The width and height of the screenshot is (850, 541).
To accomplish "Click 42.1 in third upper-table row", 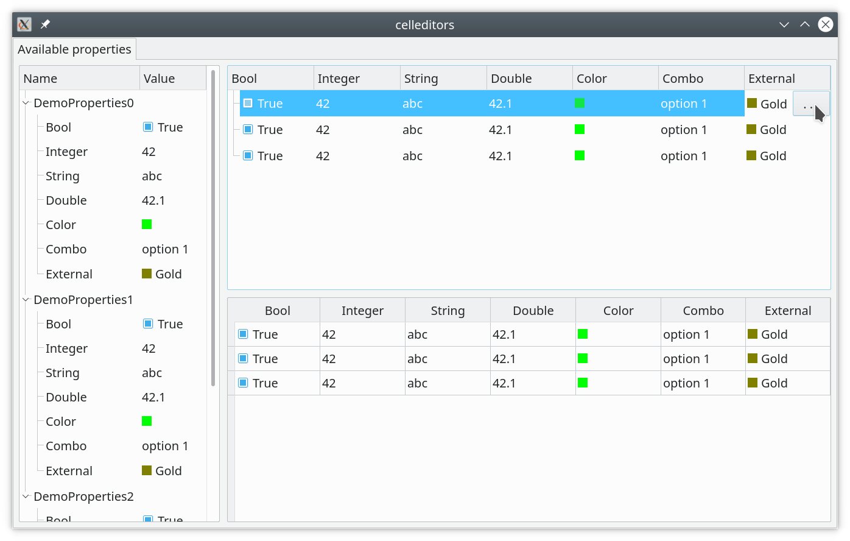I will coord(500,156).
